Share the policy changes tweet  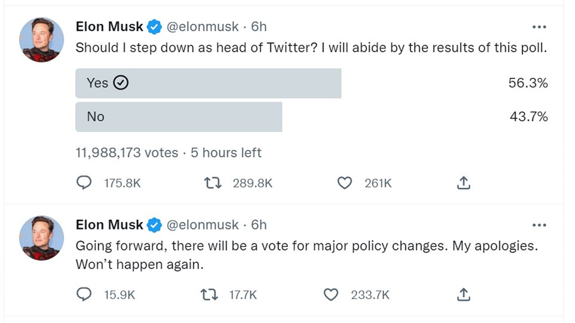463,295
